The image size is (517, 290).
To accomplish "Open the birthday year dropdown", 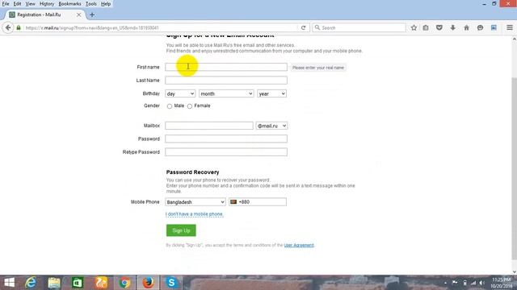I will pyautogui.click(x=271, y=93).
